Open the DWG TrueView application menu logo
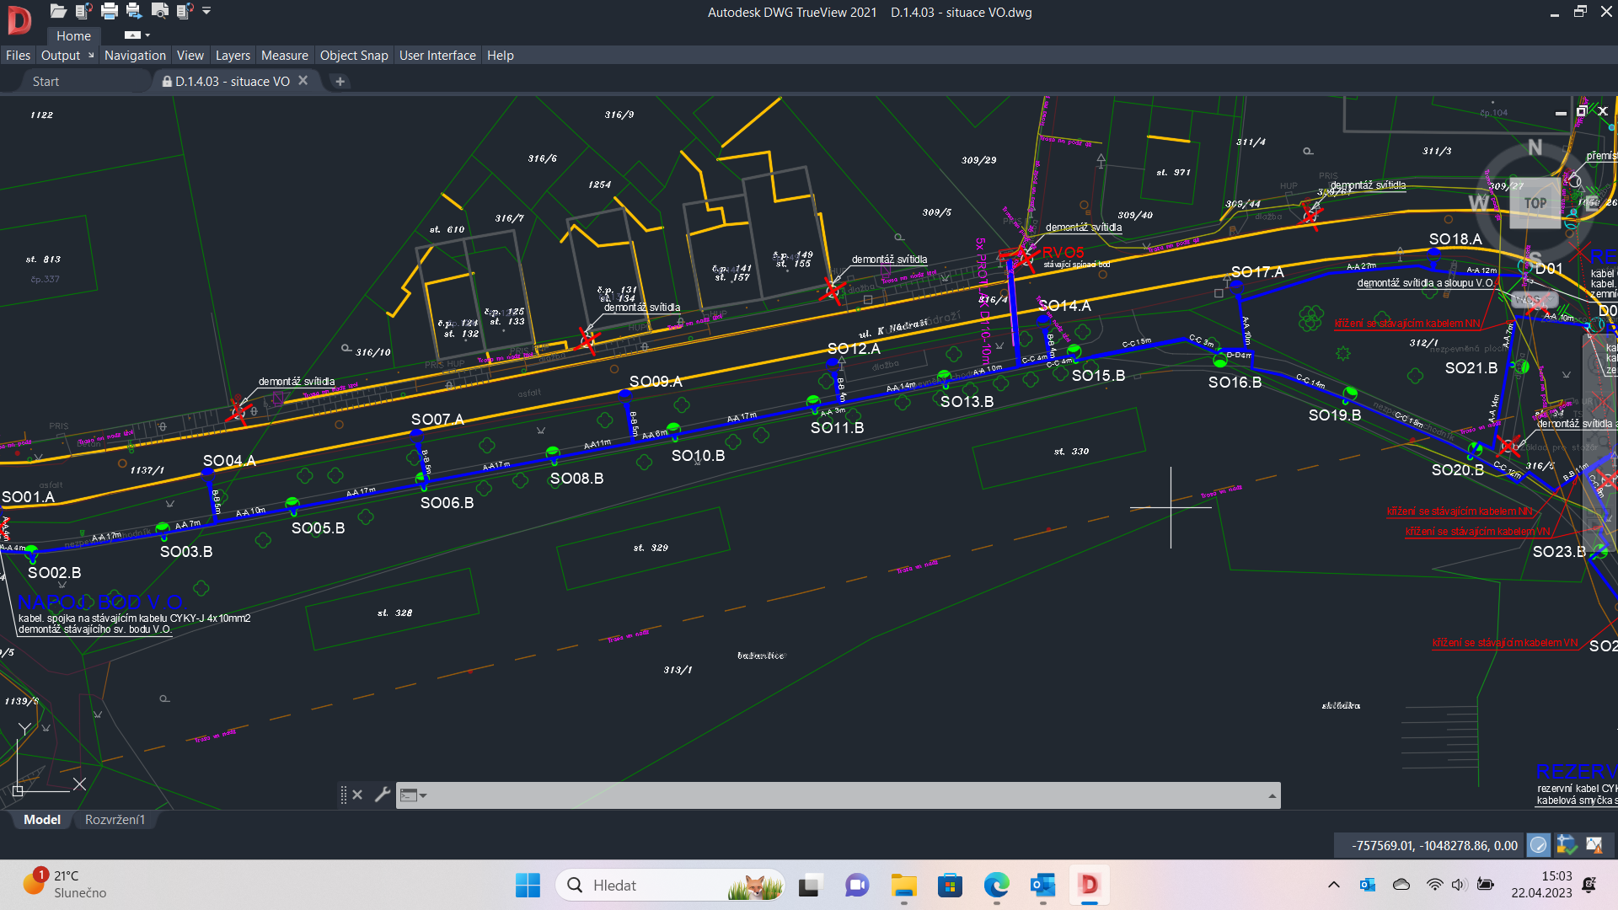 19,20
